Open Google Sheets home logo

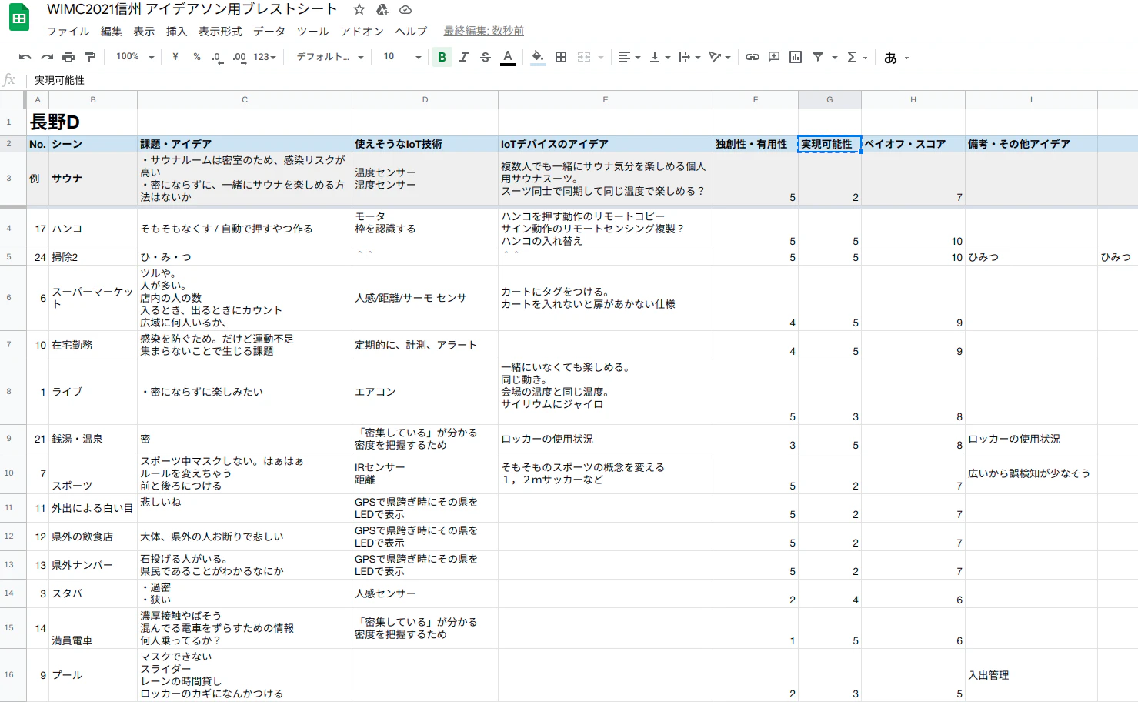click(x=19, y=18)
